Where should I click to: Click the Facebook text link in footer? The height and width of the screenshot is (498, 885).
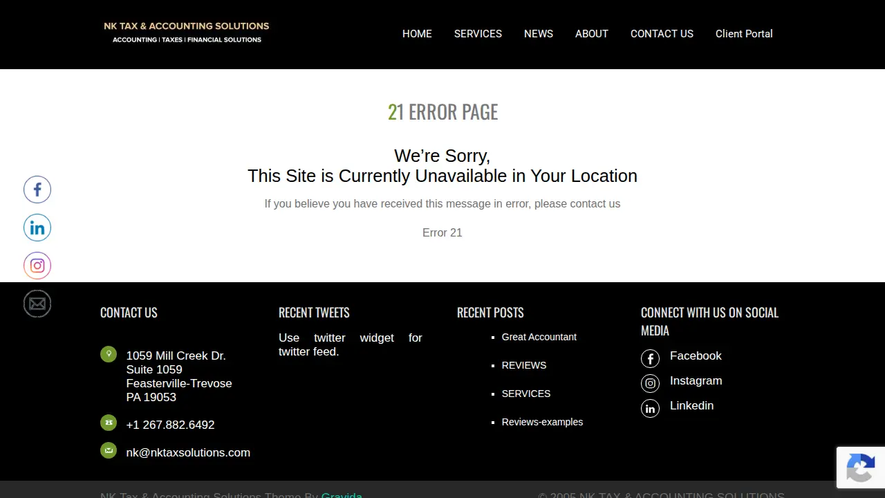pyautogui.click(x=696, y=356)
